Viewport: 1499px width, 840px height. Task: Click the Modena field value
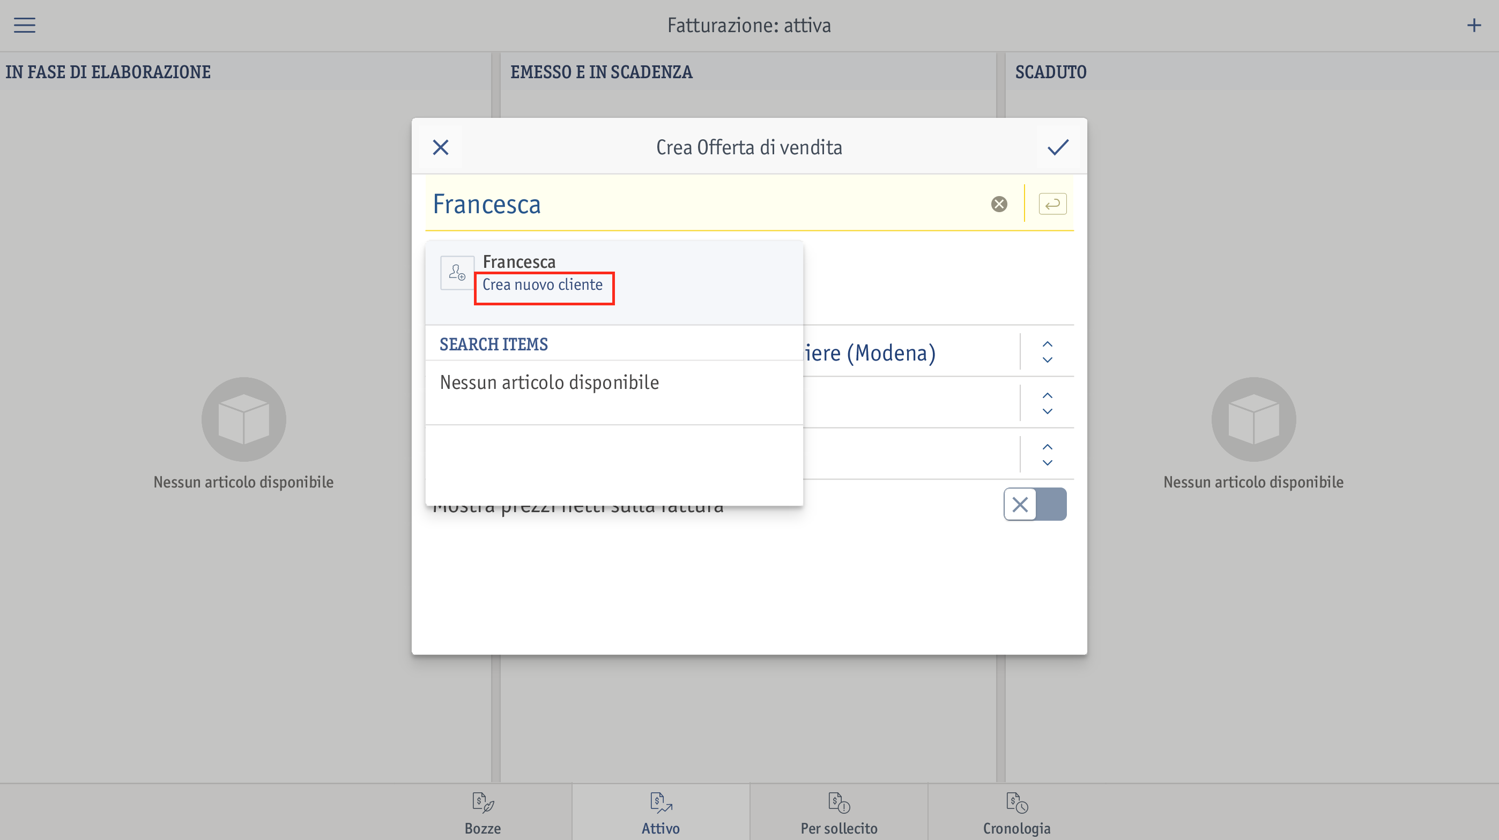click(x=870, y=353)
